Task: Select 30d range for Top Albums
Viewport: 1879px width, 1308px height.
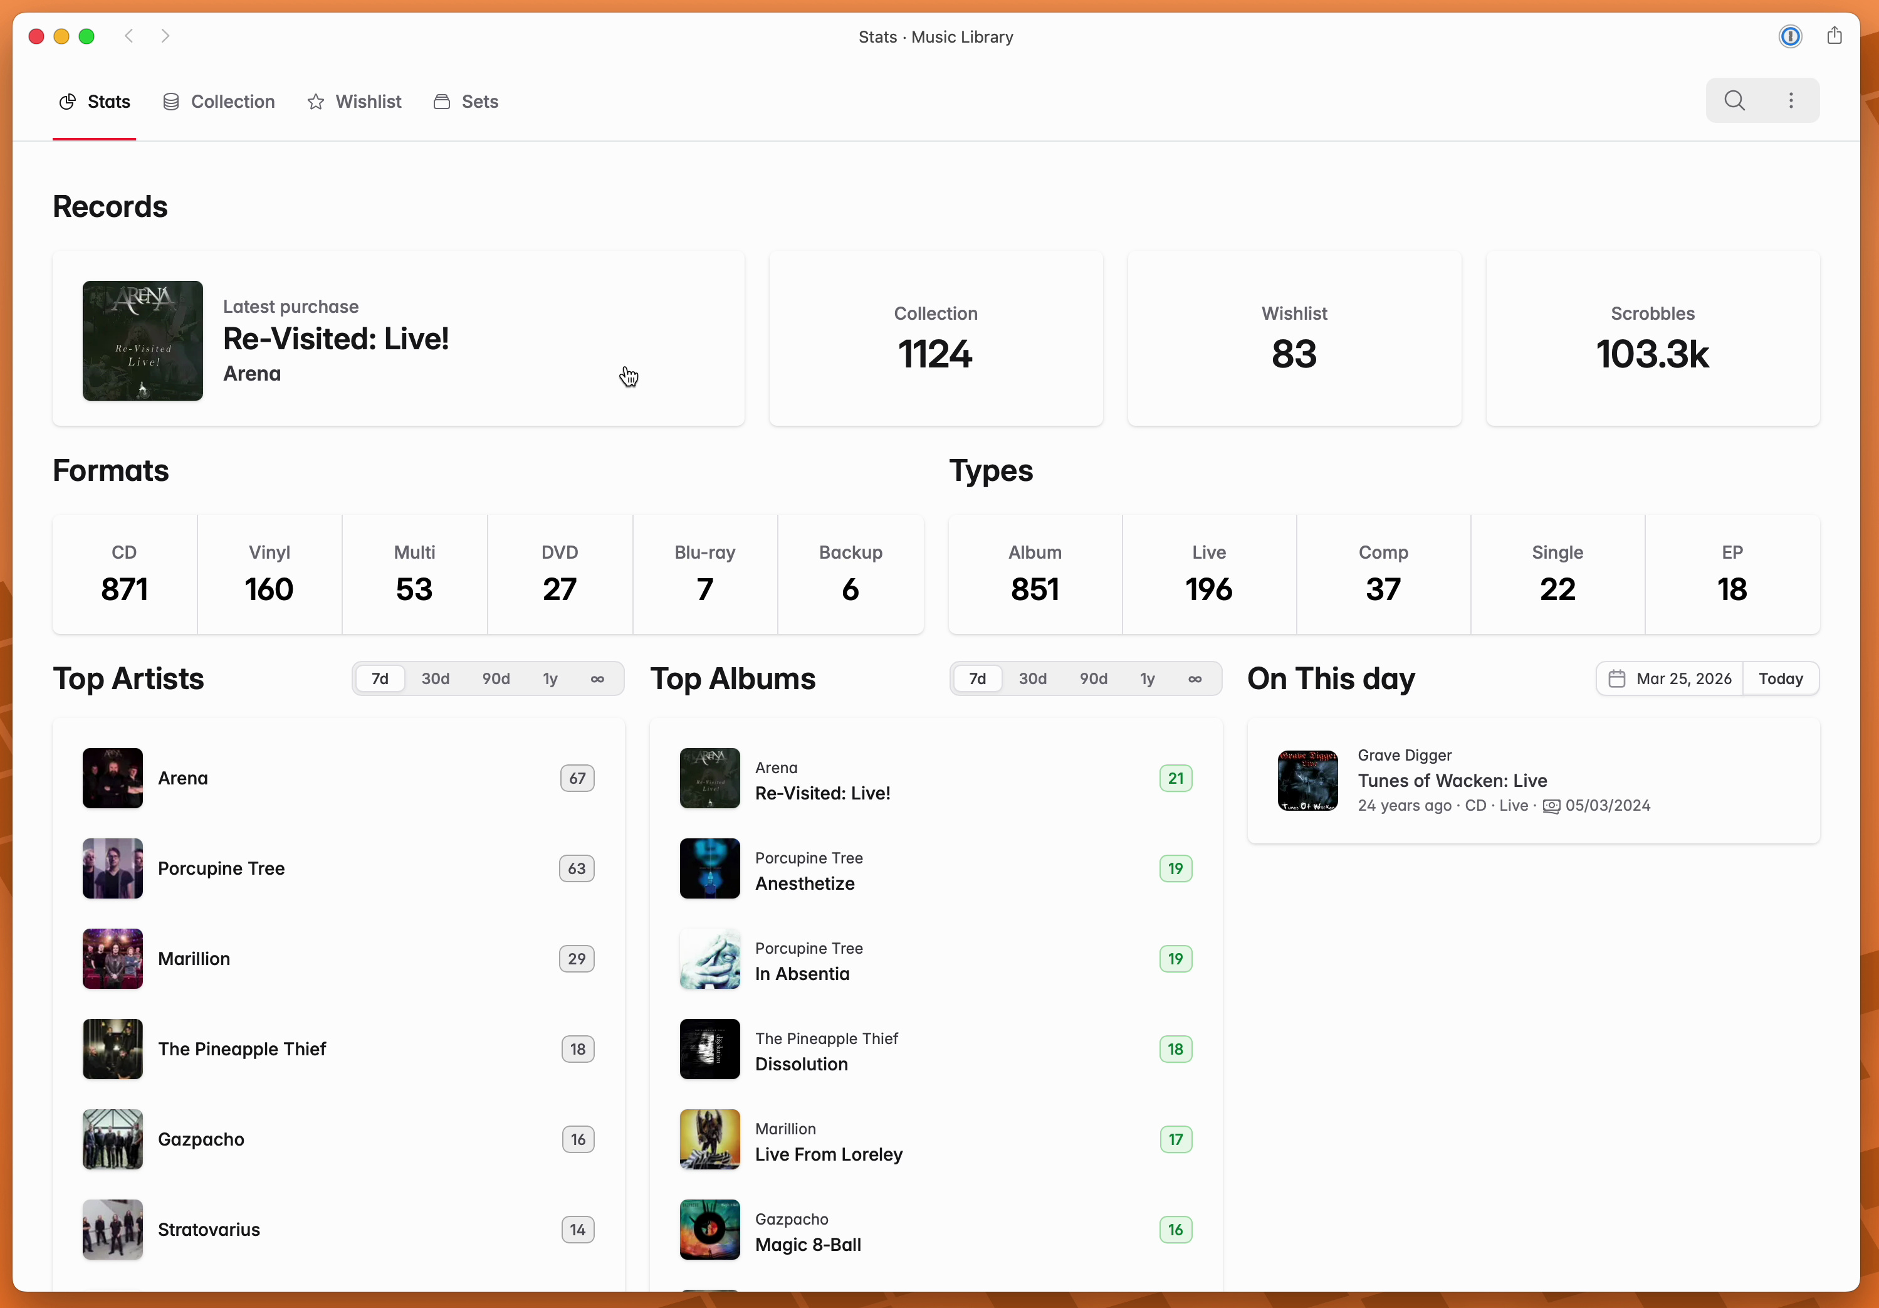Action: pyautogui.click(x=1033, y=678)
